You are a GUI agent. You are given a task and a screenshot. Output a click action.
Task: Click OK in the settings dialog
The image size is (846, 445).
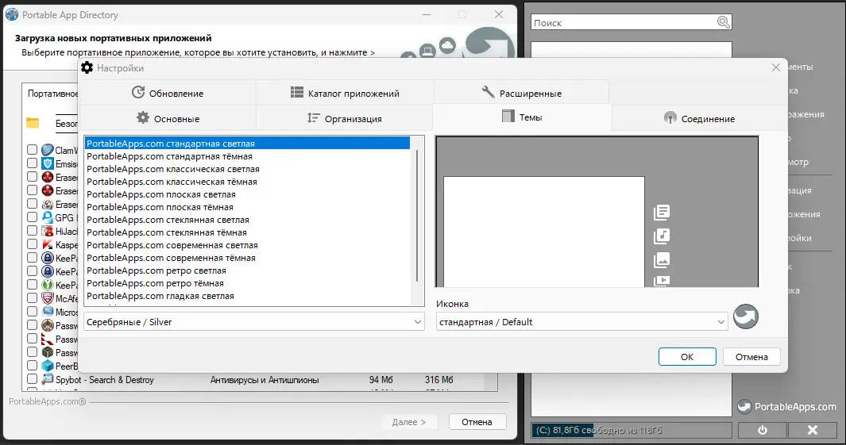pyautogui.click(x=687, y=357)
